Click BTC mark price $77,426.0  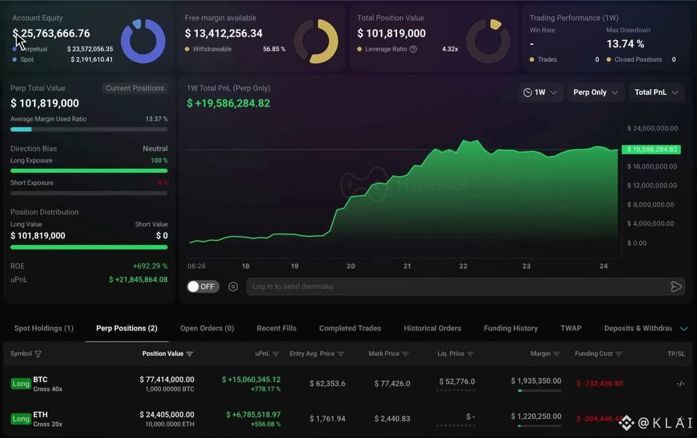[392, 383]
